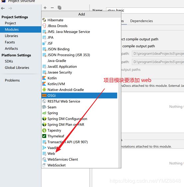Screen dimensions: 184x187
Task: Choose Kotlin/JVM from the Add menu
Action: click(x=79, y=84)
